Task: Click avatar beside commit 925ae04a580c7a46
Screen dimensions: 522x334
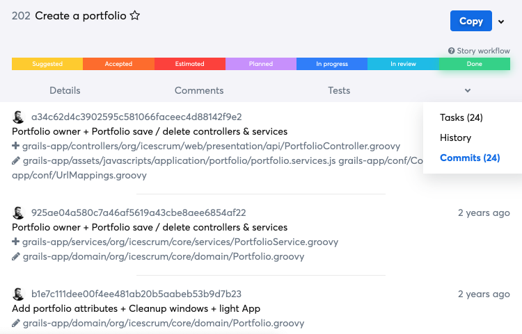Action: pos(18,212)
